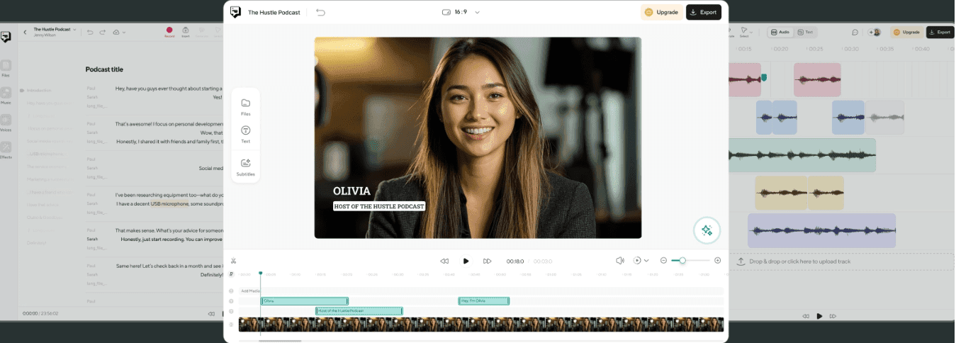Fast forward playback in video editor
956x343 pixels.
point(487,261)
